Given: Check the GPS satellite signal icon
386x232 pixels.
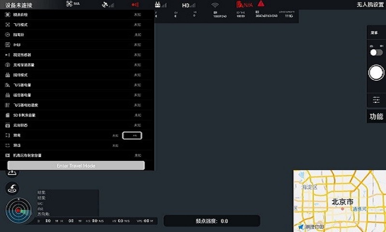Looking at the screenshot, I should click(x=108, y=5).
